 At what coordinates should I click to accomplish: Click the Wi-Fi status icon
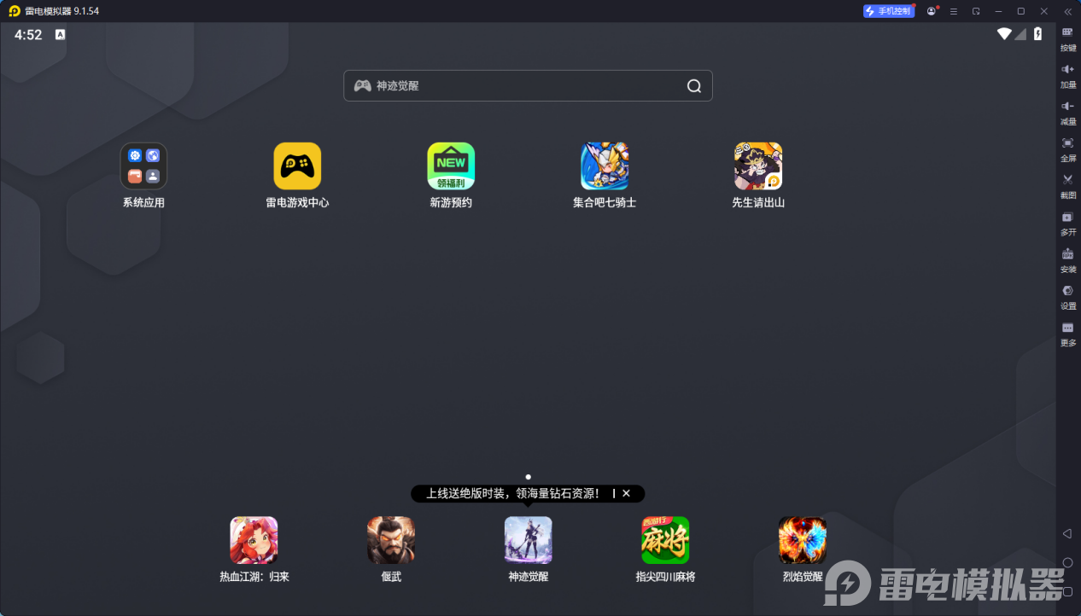pos(1004,34)
